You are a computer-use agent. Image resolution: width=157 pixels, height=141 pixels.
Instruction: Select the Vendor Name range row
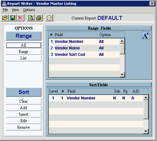coord(84,48)
